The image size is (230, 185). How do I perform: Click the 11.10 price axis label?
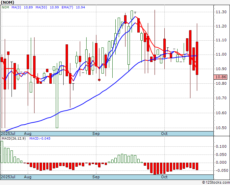coord(221,40)
